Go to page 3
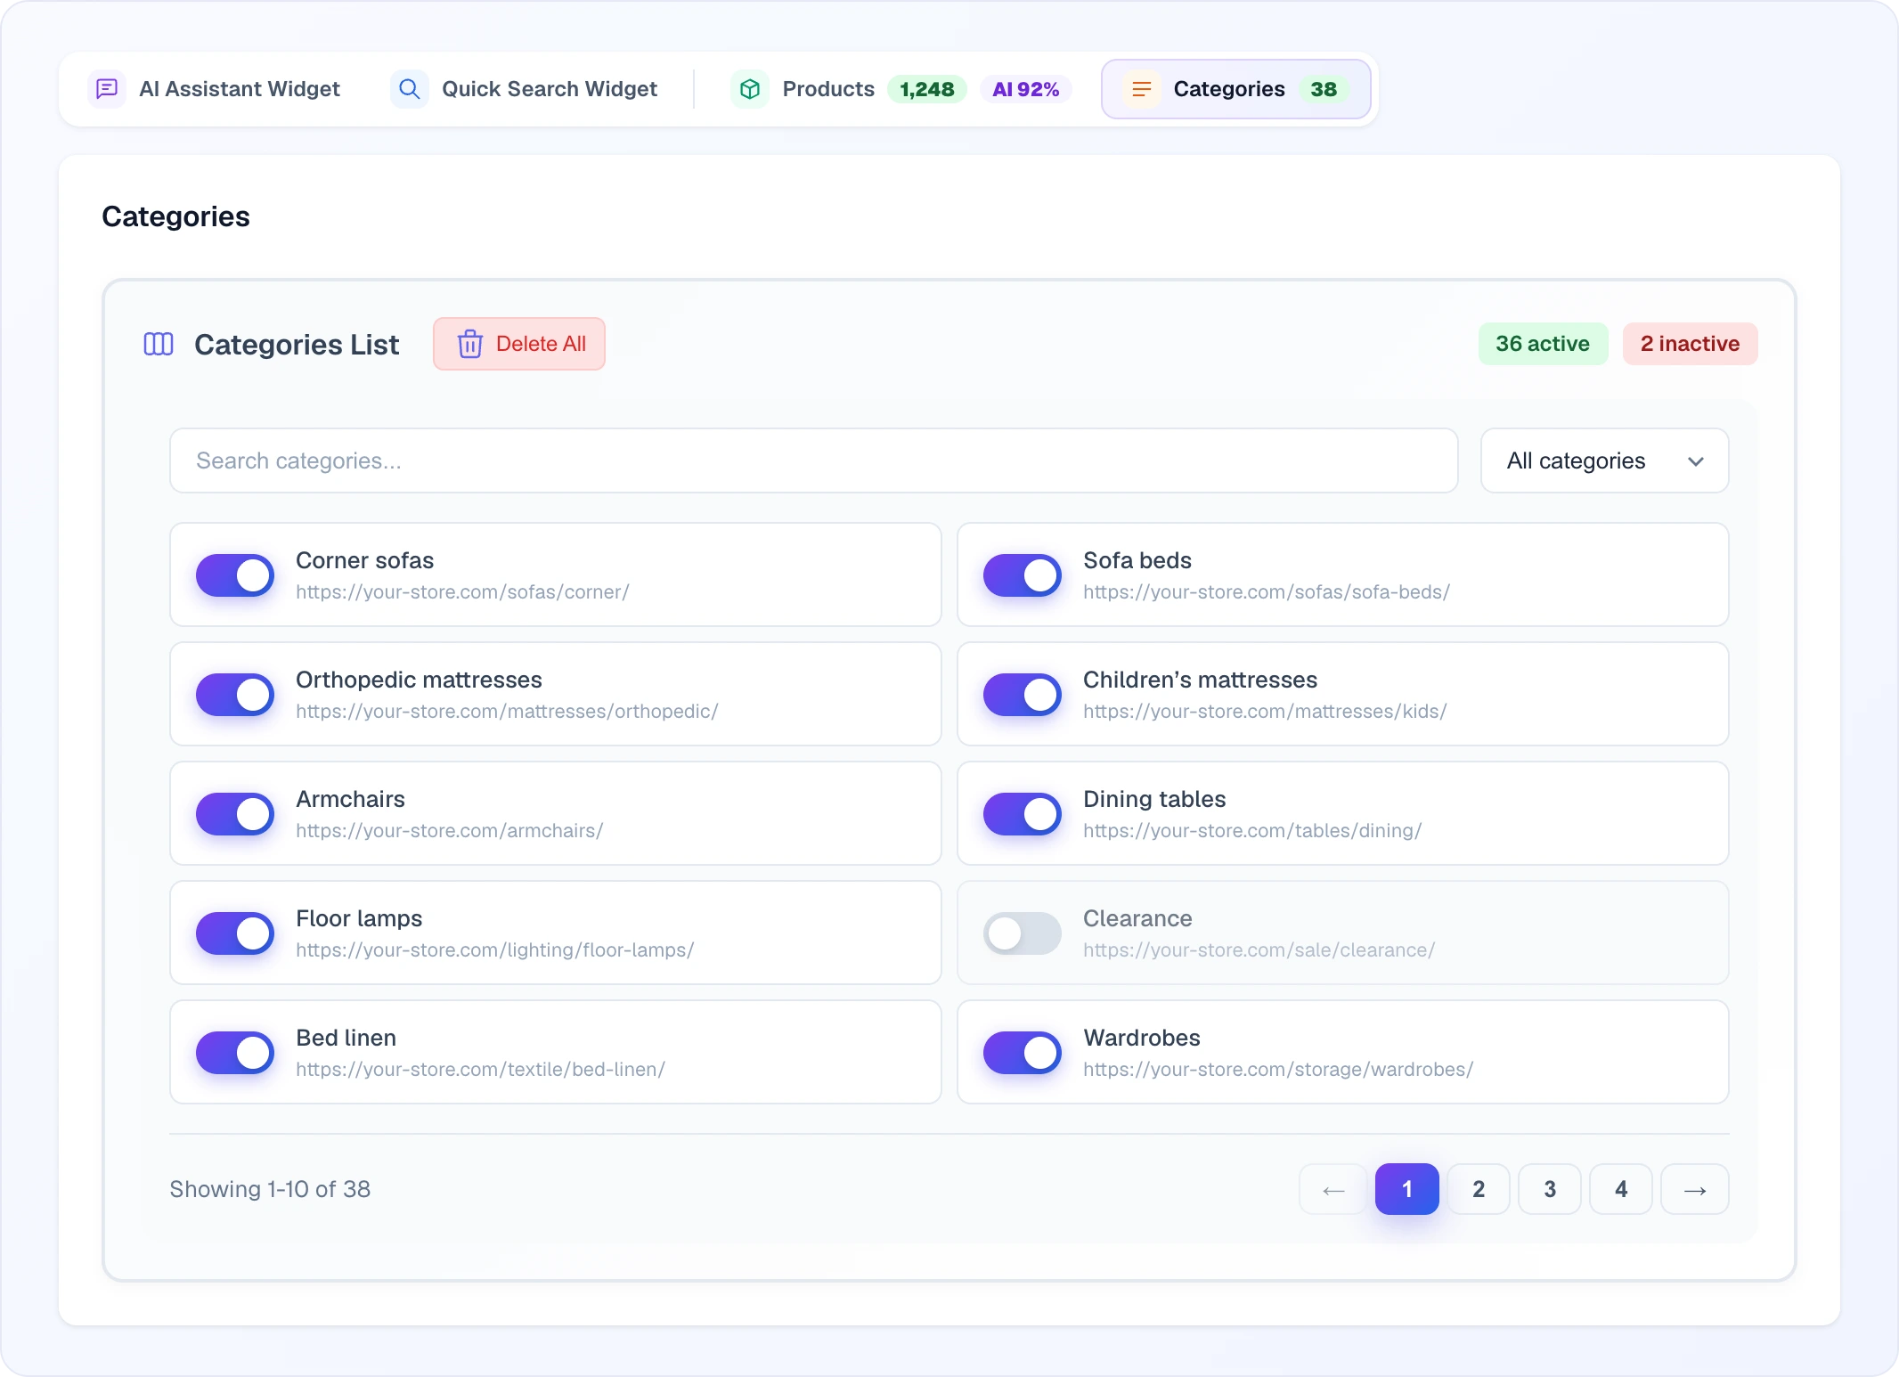 (1550, 1189)
